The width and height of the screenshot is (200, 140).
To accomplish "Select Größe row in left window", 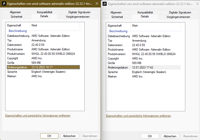I will 43,63.
